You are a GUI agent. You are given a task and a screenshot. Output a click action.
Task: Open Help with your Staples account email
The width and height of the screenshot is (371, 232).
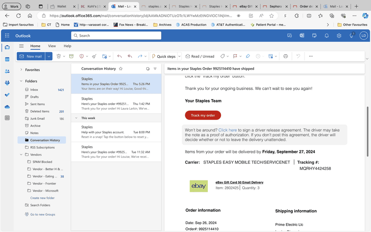116,132
